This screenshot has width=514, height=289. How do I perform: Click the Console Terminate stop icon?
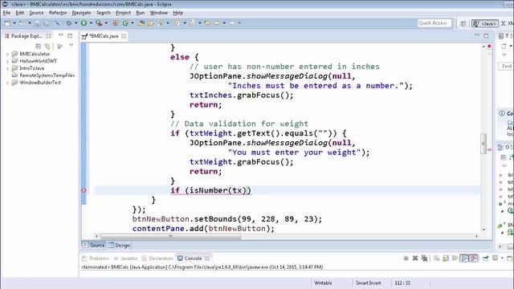(406, 258)
